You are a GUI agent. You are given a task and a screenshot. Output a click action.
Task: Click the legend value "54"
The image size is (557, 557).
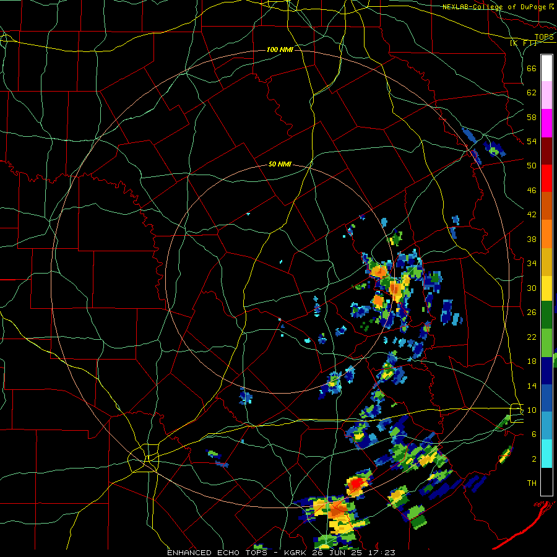[x=532, y=141]
